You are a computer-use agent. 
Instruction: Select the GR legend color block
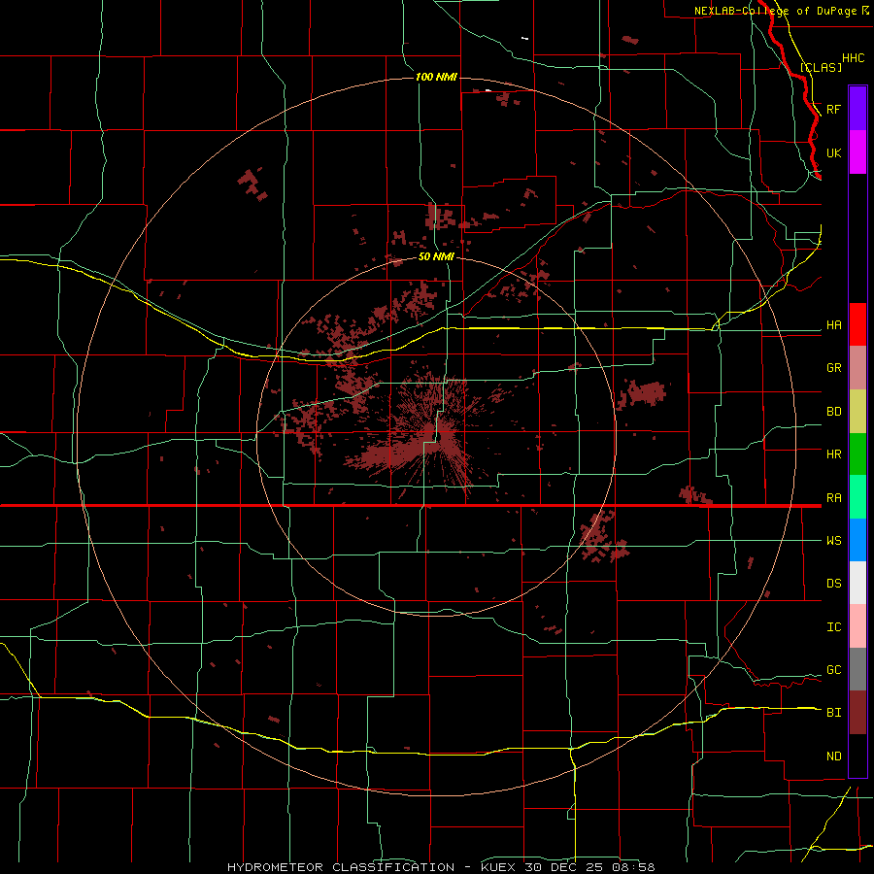point(857,368)
